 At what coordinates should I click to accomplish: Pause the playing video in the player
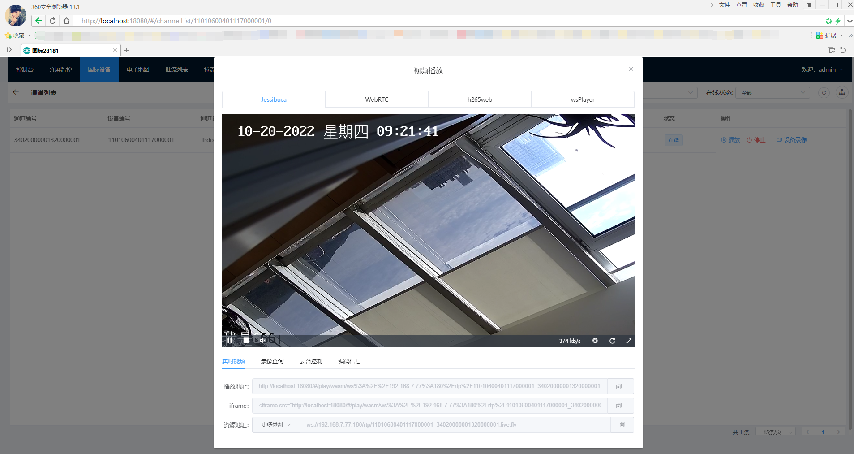click(230, 340)
